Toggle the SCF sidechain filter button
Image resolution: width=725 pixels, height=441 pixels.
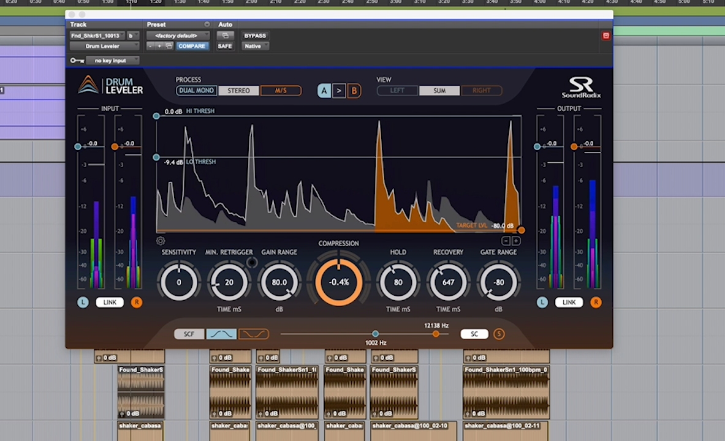[189, 334]
